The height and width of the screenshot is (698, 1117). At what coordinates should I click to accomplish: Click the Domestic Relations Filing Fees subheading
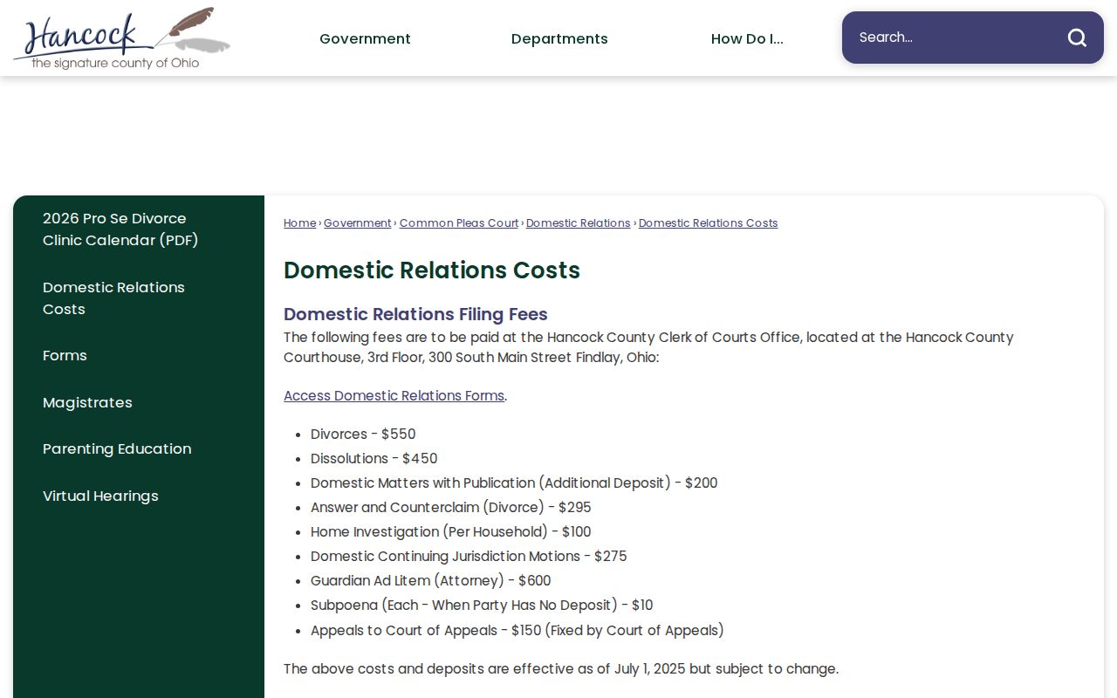[415, 314]
